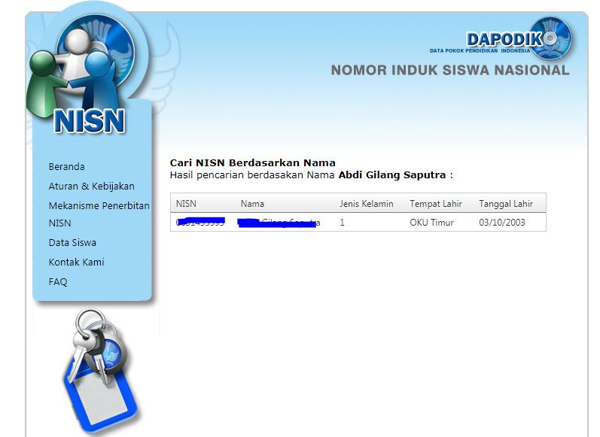The width and height of the screenshot is (600, 437).
Task: Select the OKU Timur cell
Action: click(431, 223)
